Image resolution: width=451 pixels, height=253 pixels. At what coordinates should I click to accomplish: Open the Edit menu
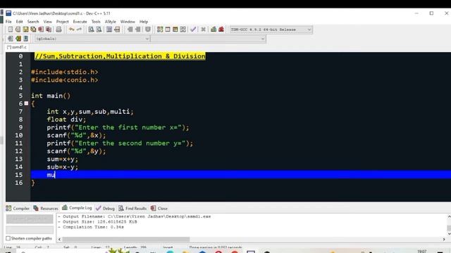click(19, 22)
